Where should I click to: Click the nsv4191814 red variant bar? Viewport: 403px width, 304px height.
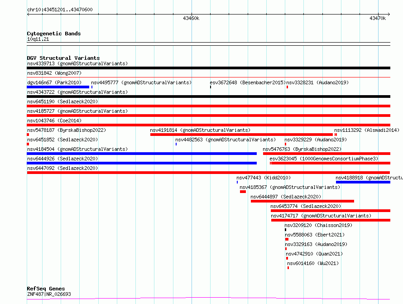point(242,135)
